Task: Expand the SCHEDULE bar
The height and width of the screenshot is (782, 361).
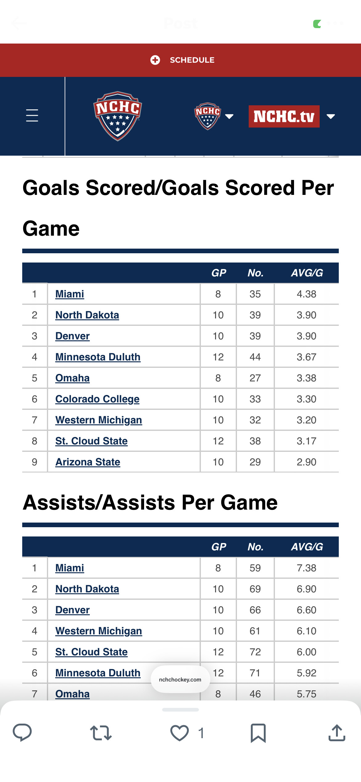Action: coord(192,60)
